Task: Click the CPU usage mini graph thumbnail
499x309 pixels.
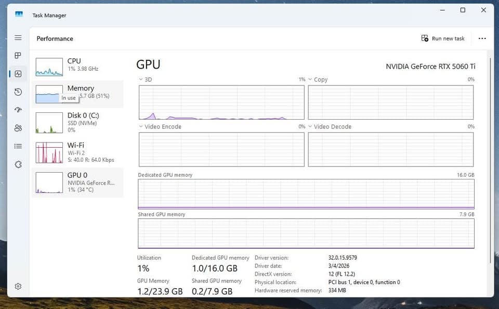Action: pos(49,67)
